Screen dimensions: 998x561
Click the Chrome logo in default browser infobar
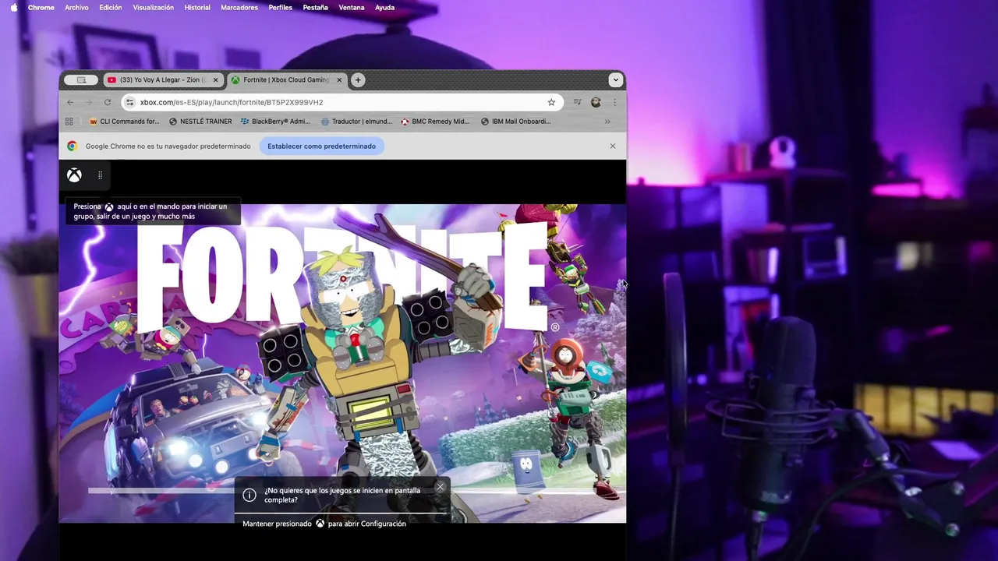tap(72, 146)
